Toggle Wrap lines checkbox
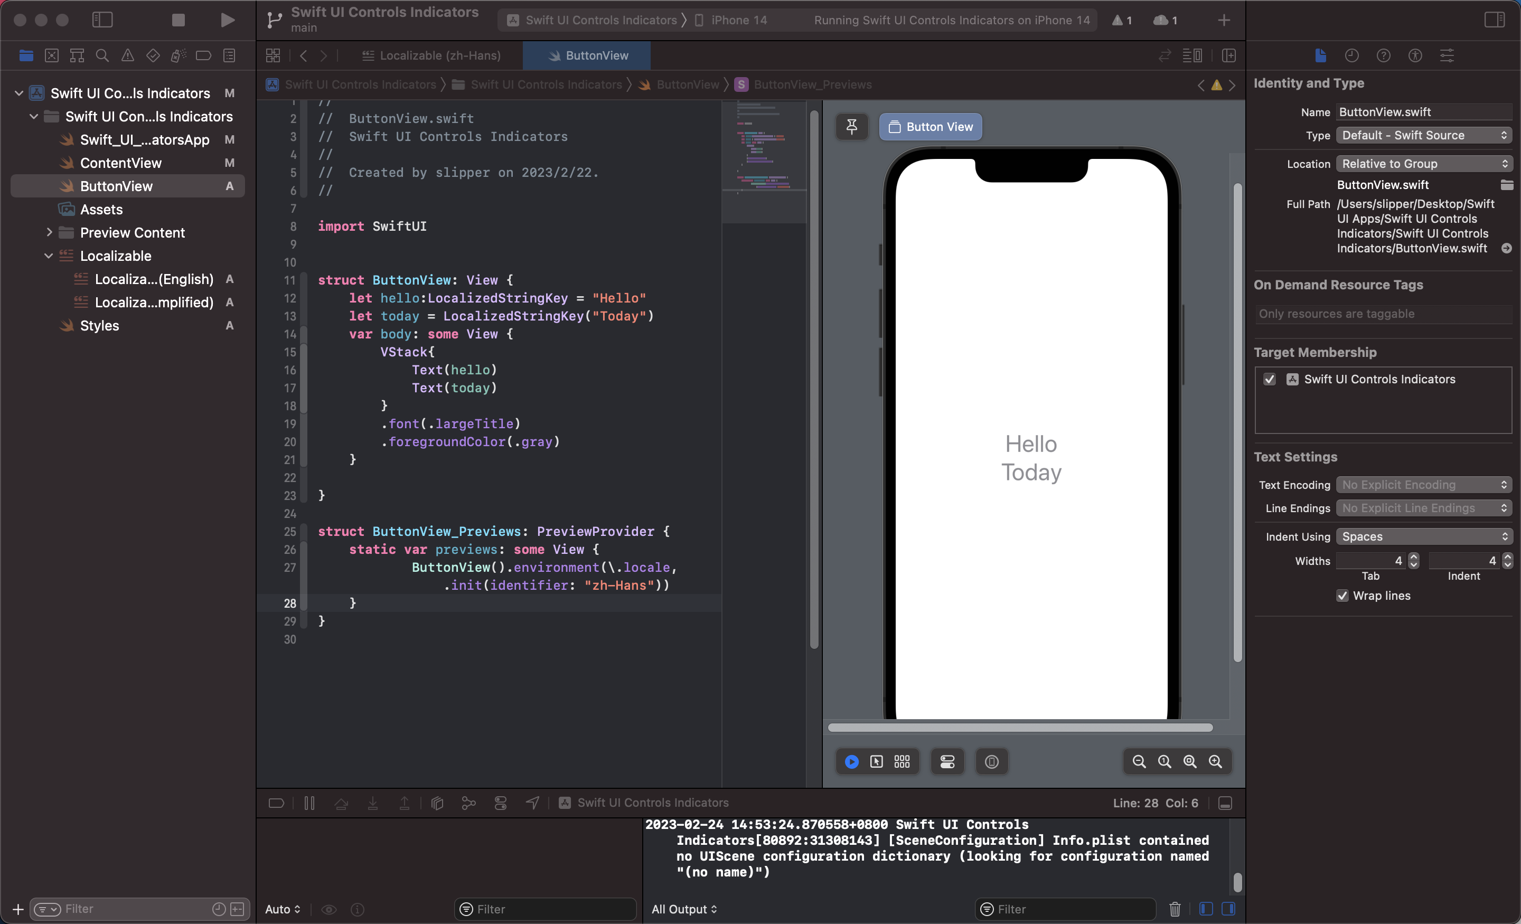 1342,596
